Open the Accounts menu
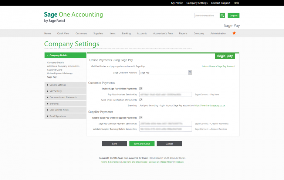The image size is (284, 180). (142, 33)
